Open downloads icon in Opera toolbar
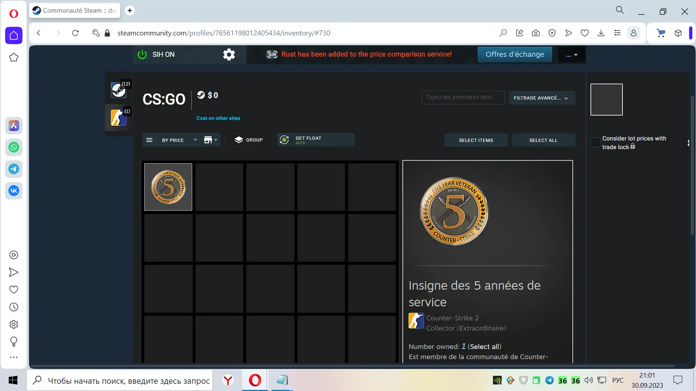 [601, 33]
